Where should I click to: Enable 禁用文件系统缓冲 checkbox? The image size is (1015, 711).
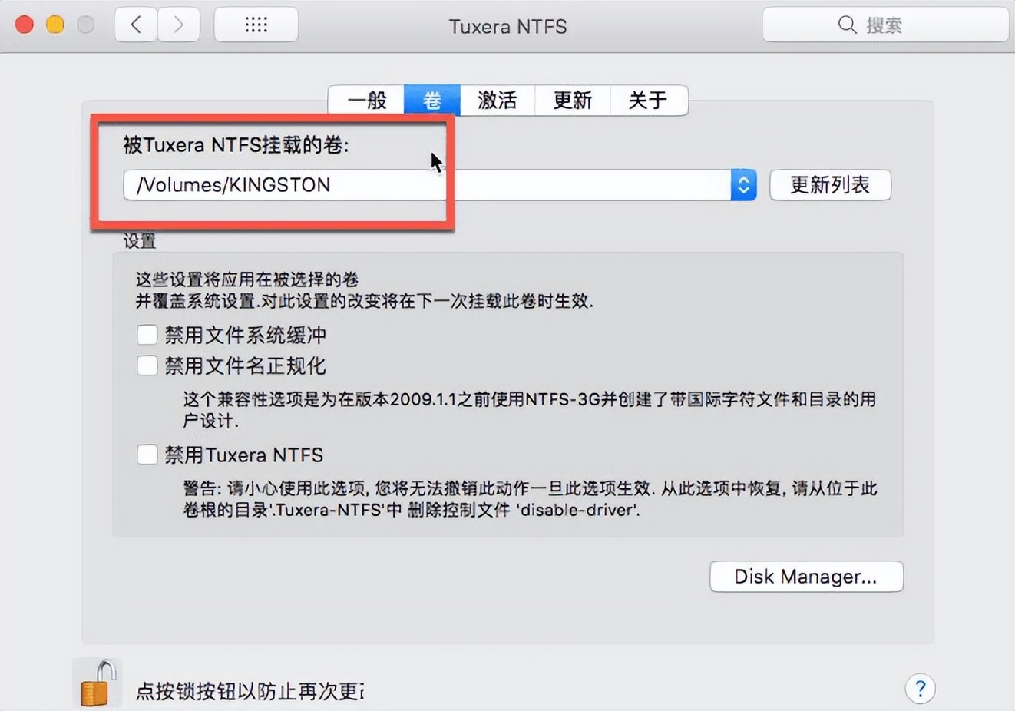[x=147, y=335]
